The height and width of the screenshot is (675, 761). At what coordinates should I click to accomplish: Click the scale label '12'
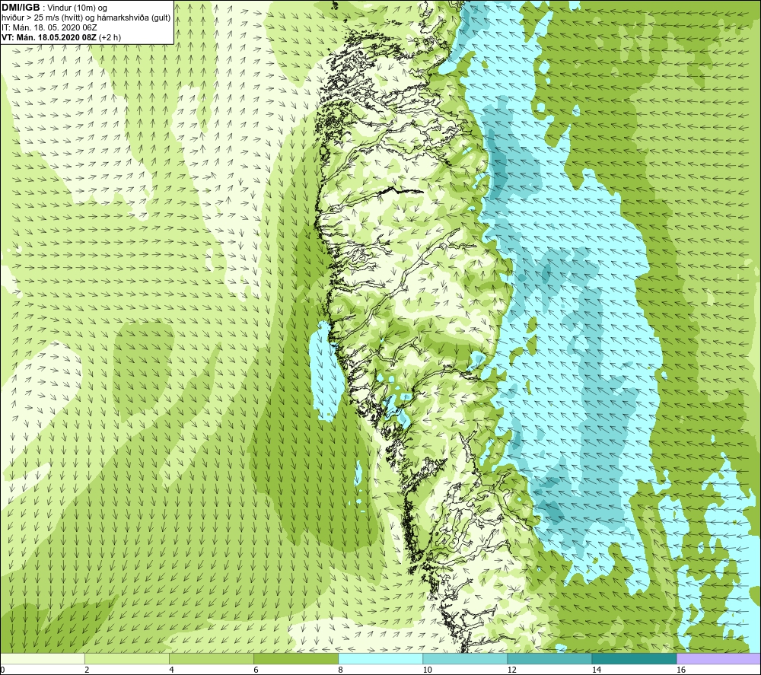(511, 670)
